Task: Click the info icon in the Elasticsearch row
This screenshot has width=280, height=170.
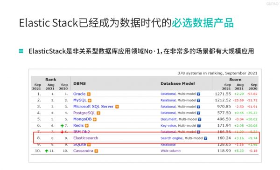Action: point(205,138)
